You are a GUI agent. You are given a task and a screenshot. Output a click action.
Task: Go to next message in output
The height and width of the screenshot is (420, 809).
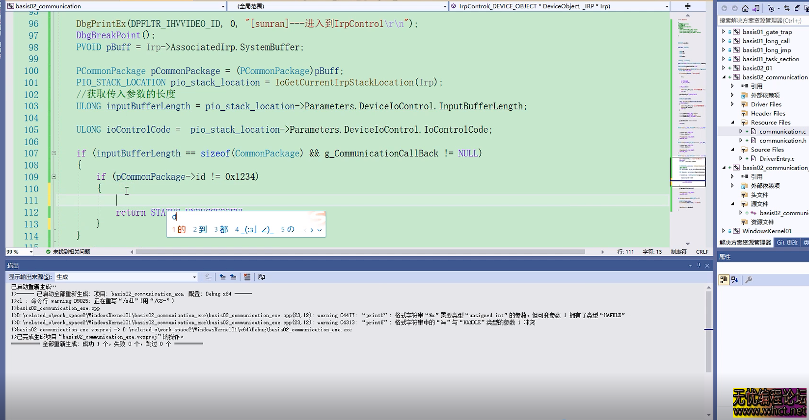coord(233,277)
